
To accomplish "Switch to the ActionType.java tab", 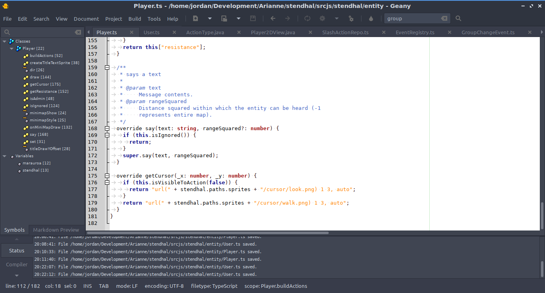I will (205, 32).
